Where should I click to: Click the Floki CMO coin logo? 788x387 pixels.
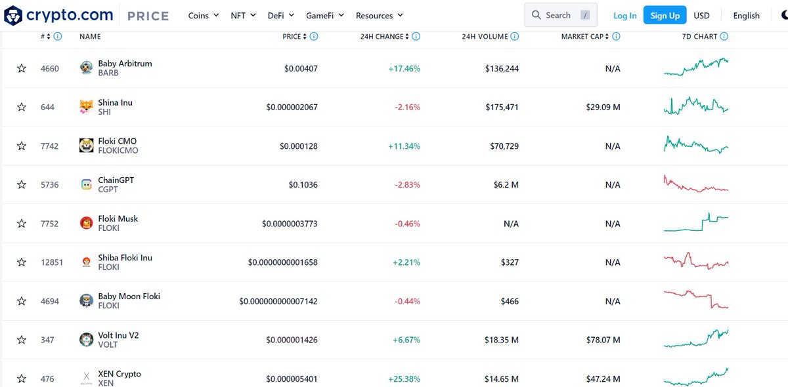[86, 146]
